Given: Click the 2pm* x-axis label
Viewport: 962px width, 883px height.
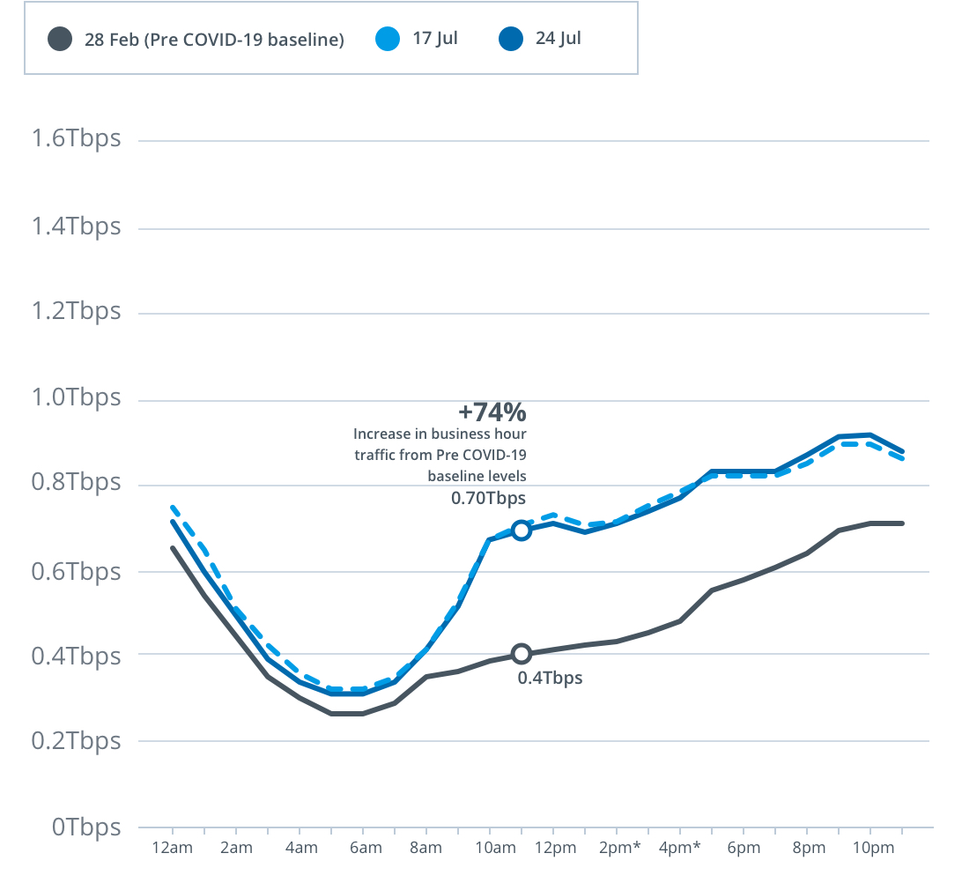Looking at the screenshot, I should 619,848.
